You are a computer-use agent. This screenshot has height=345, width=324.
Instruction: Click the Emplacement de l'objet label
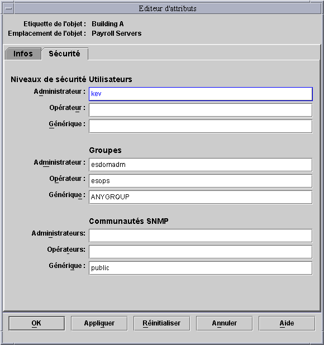pos(47,33)
